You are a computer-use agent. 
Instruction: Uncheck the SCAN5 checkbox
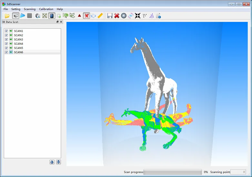[x=6, y=48]
